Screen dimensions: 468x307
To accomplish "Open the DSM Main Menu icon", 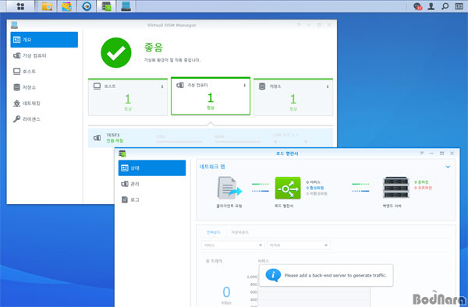I will (20, 6).
